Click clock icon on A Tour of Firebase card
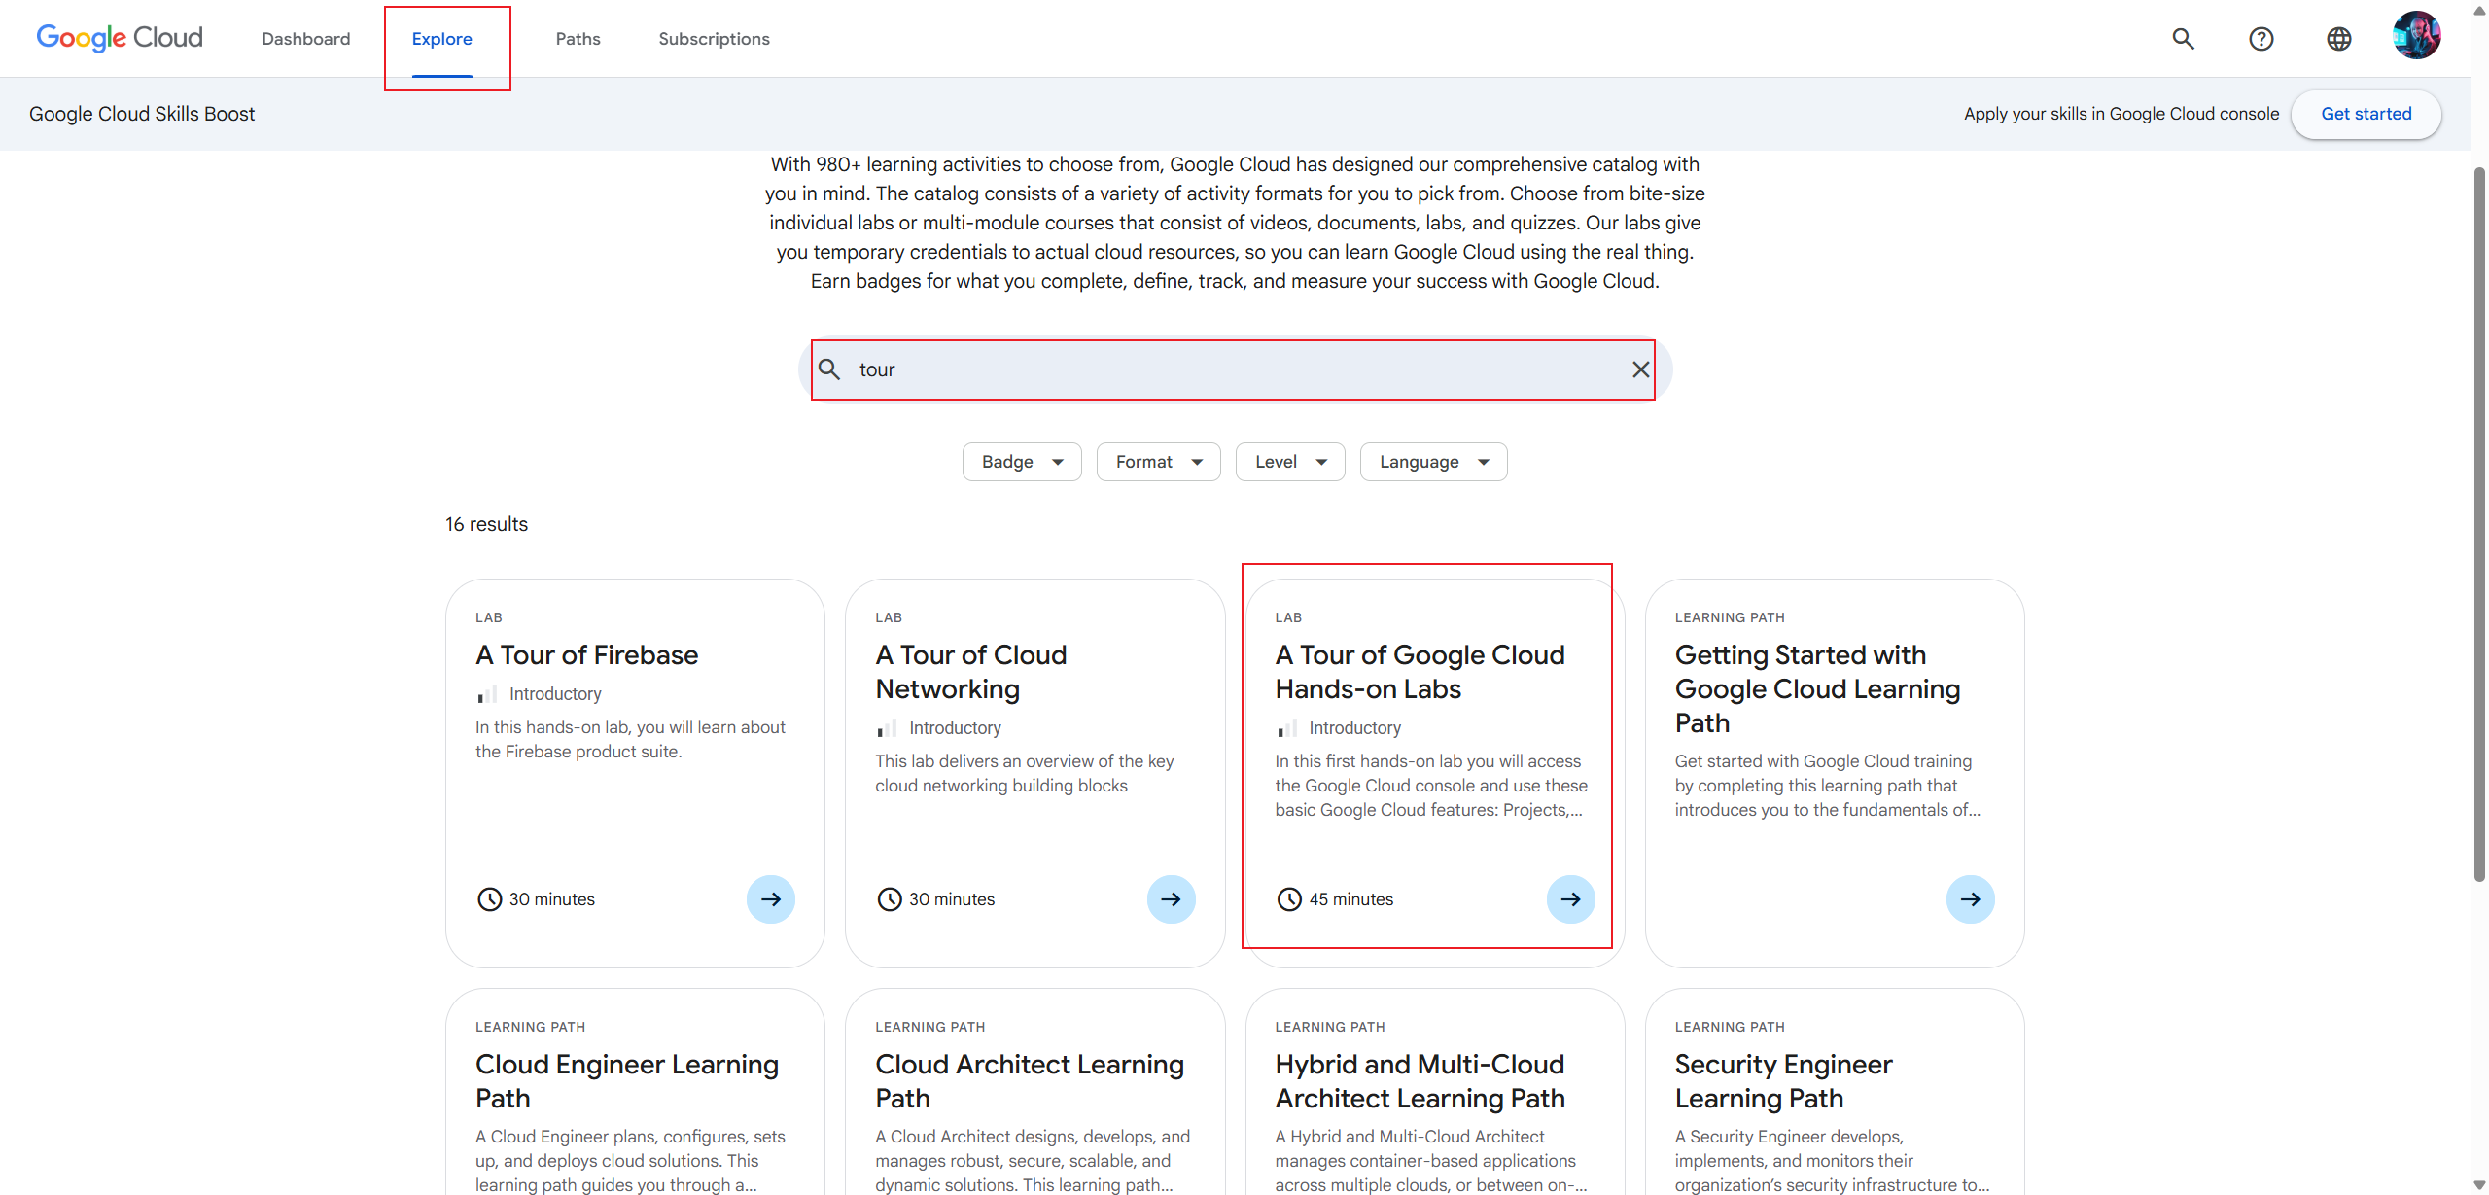This screenshot has height=1195, width=2489. 490,899
